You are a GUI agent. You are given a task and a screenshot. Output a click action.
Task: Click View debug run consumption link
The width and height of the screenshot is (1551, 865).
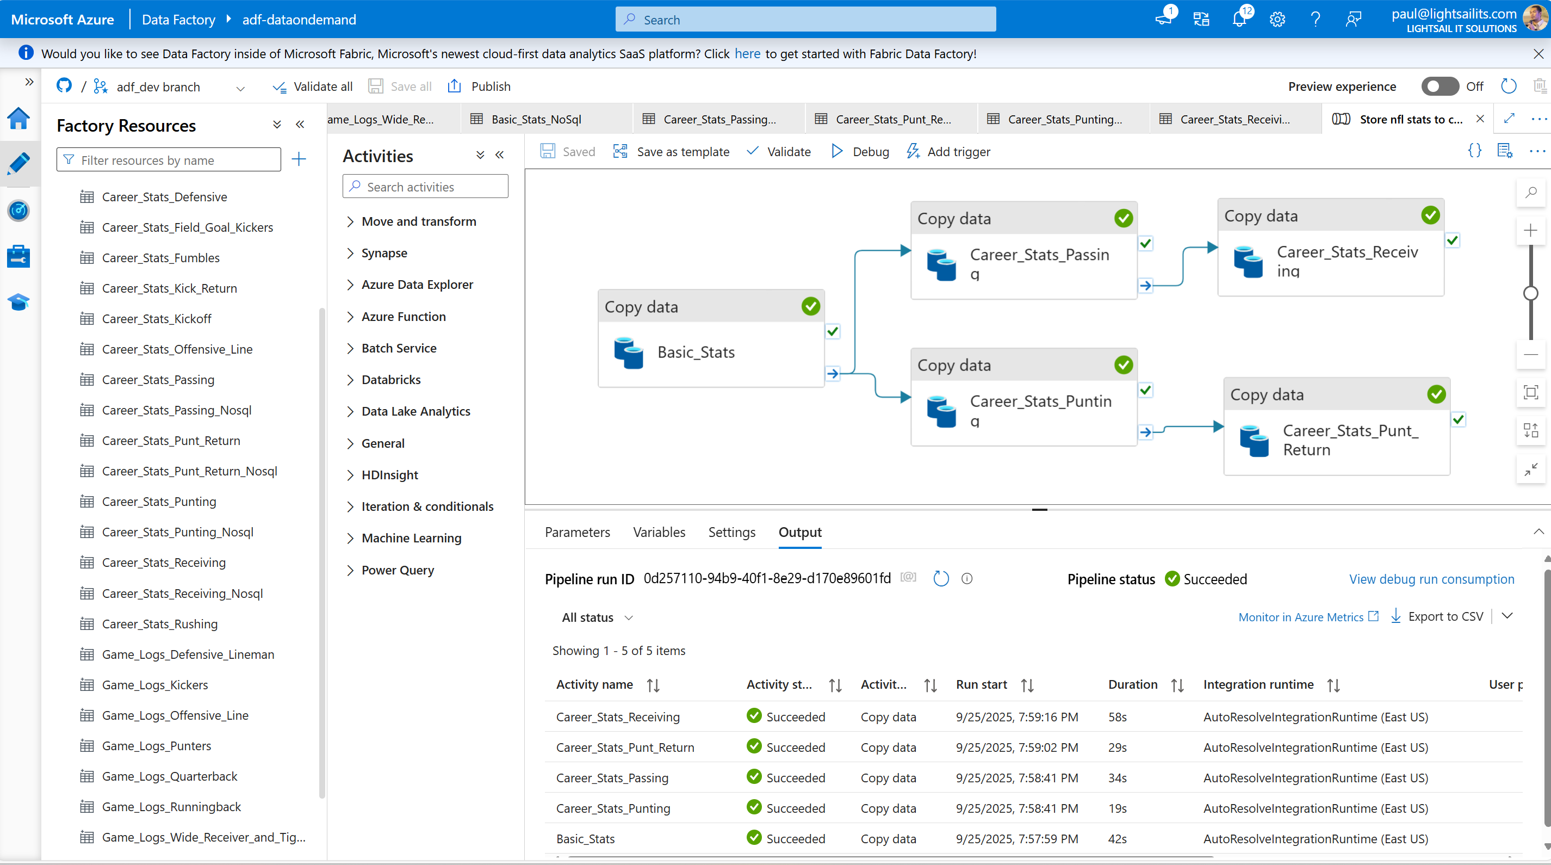coord(1431,579)
